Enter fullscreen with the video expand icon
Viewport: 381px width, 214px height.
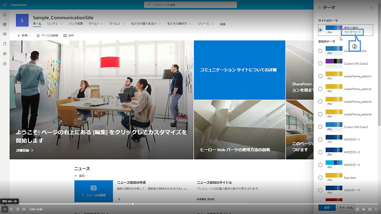(x=376, y=209)
